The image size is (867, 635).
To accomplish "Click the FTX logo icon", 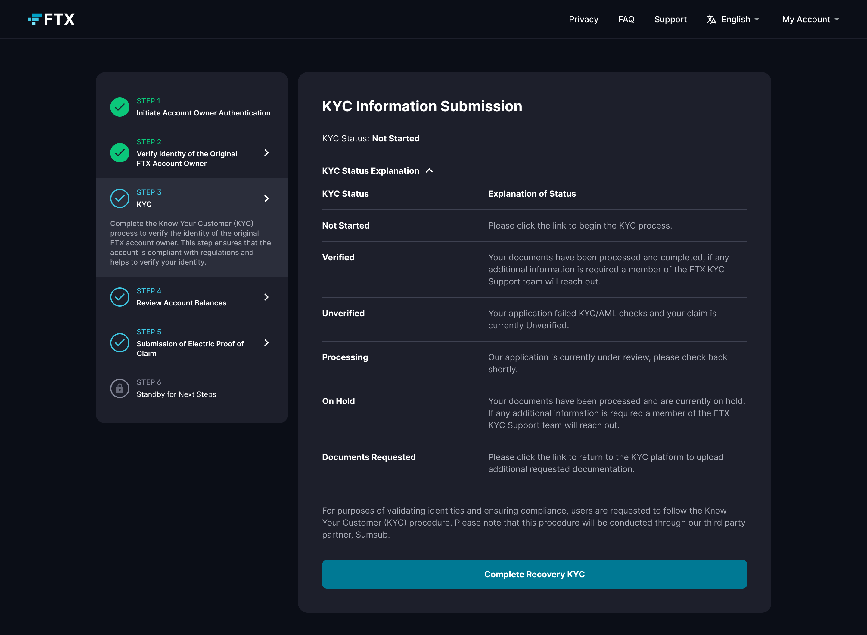I will (x=35, y=19).
